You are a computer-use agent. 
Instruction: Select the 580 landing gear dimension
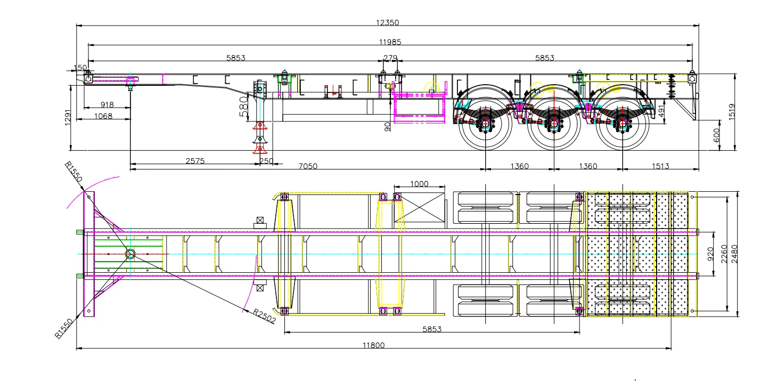tap(244, 107)
